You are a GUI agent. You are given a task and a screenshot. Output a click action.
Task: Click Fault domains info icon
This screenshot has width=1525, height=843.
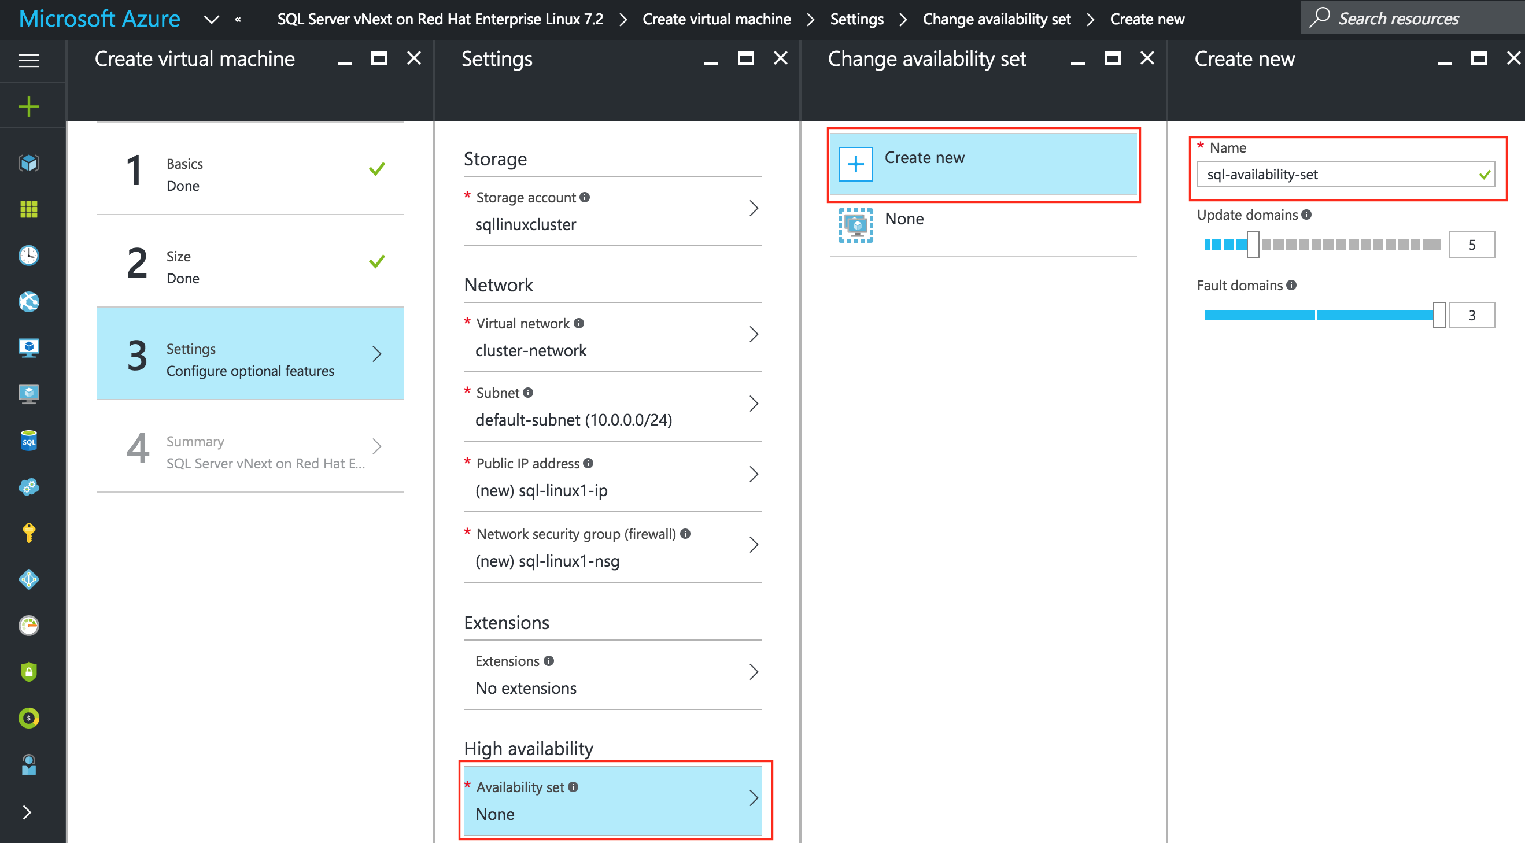(x=1292, y=284)
